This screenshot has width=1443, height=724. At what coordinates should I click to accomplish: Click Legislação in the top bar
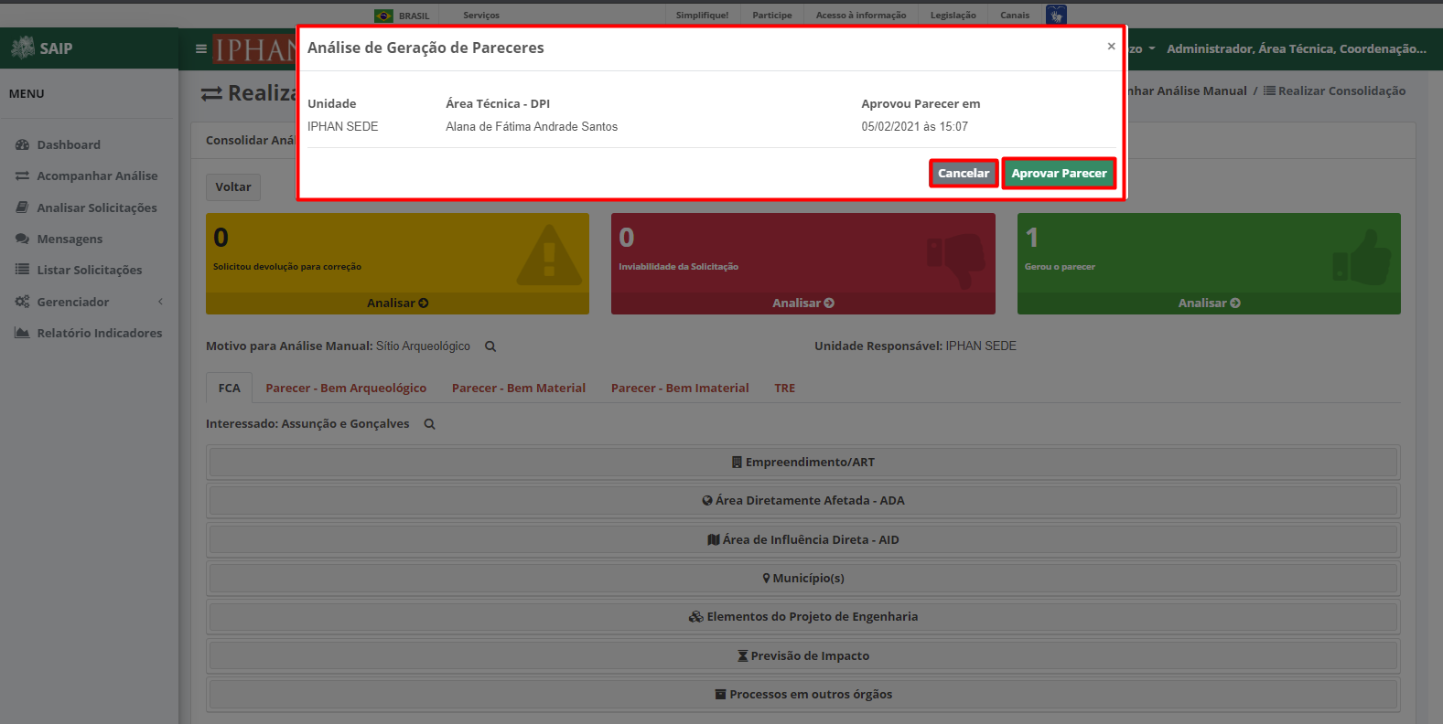[953, 16]
